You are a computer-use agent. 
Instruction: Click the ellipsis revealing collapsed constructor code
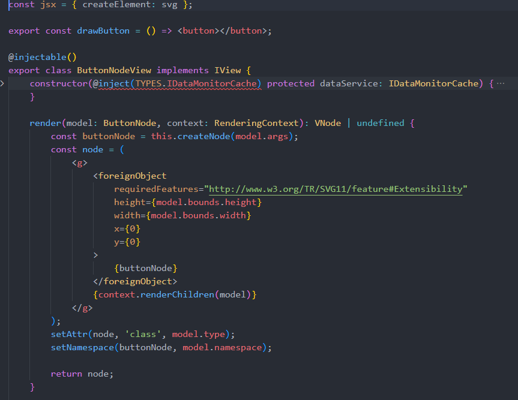[x=501, y=84]
